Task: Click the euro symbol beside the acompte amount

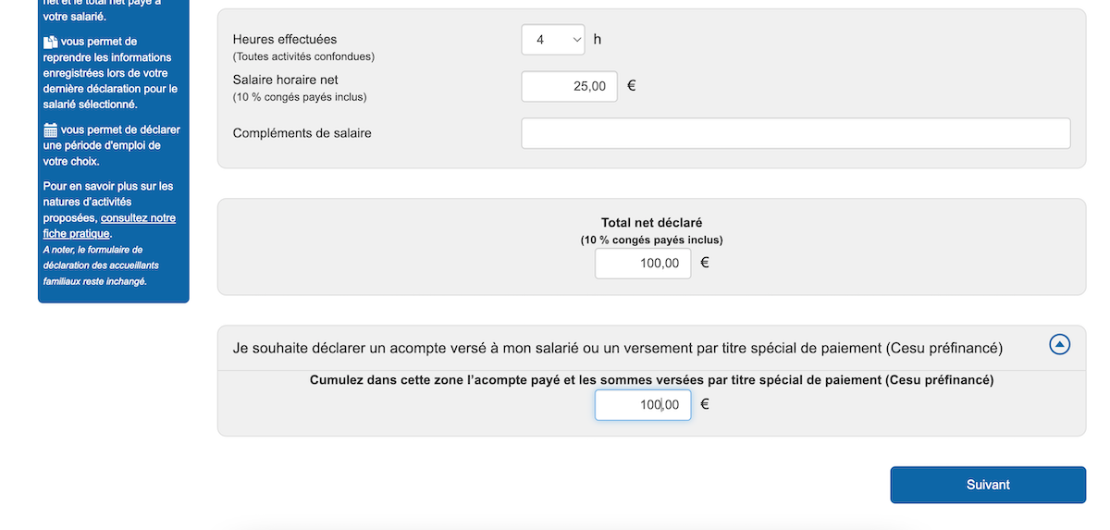Action: click(x=705, y=404)
